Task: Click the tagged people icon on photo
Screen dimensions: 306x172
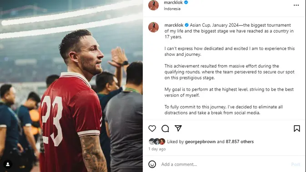Action: pyautogui.click(x=8, y=164)
